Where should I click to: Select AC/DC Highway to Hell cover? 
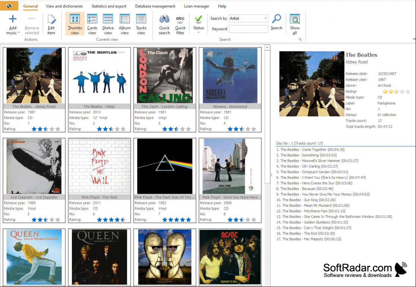click(230, 257)
